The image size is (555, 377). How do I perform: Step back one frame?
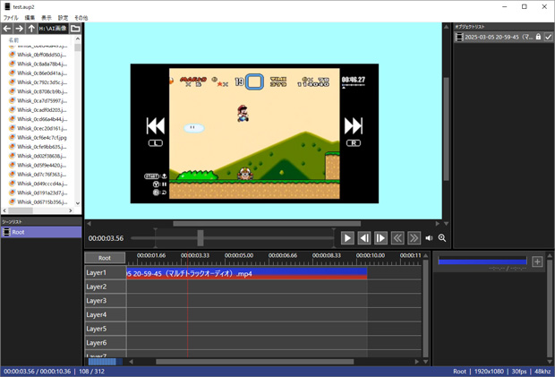[x=364, y=238]
